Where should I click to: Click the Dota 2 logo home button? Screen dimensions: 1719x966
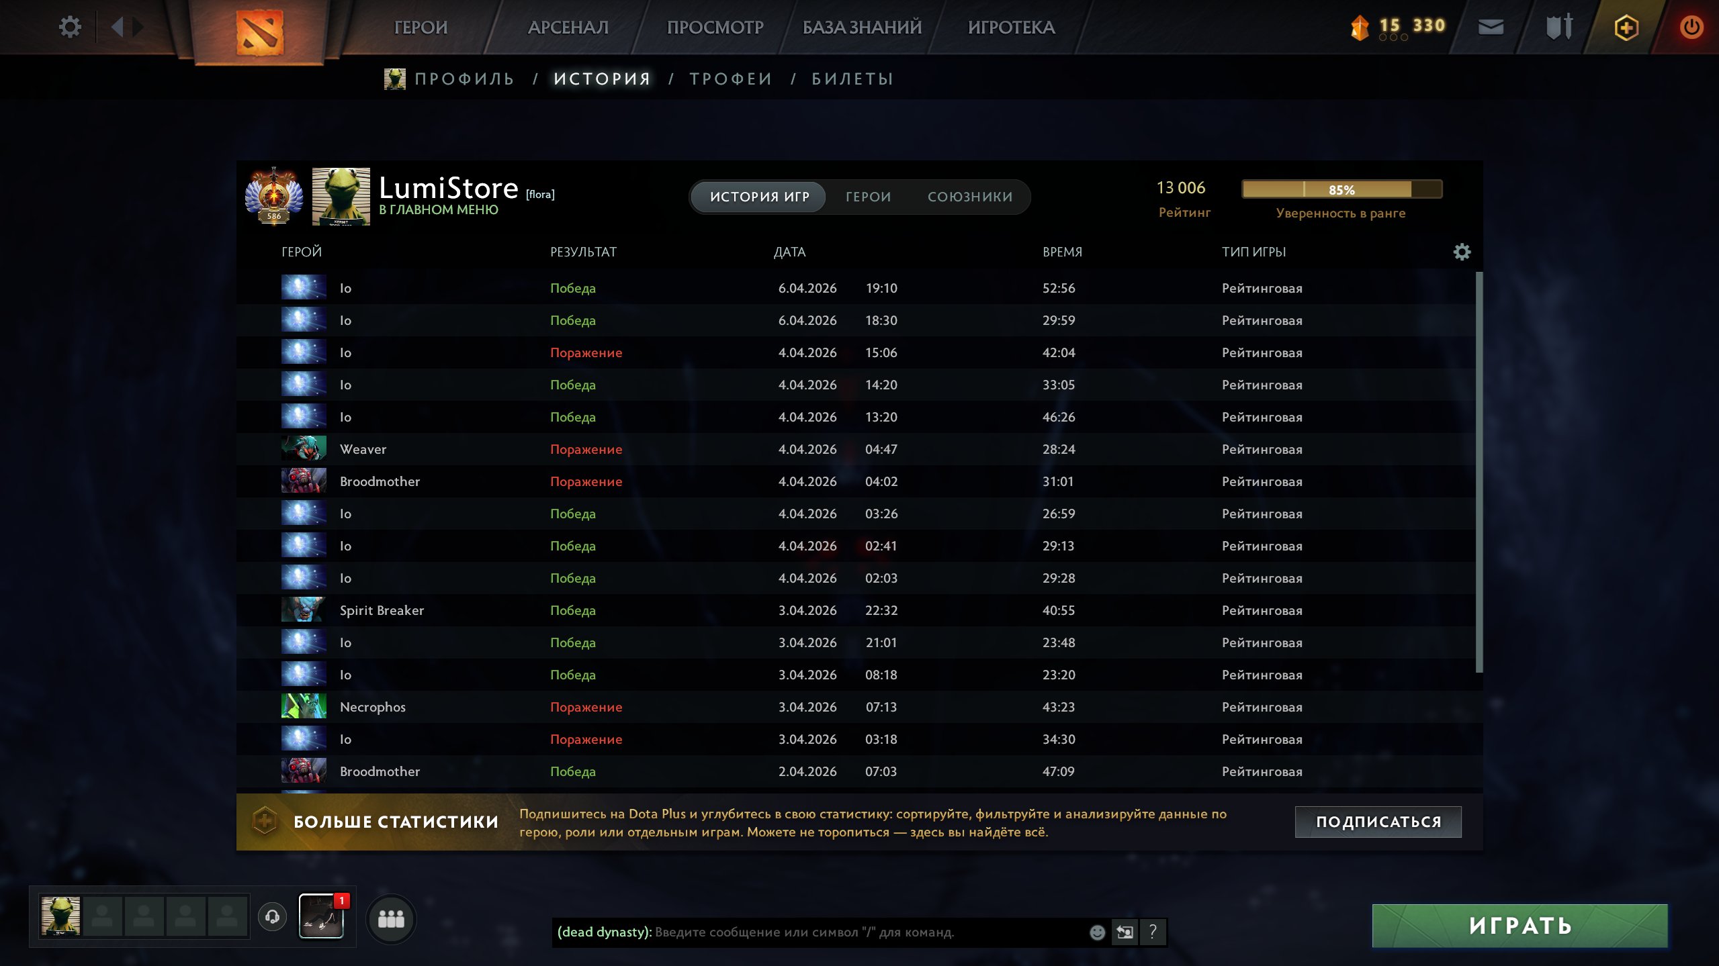tap(259, 32)
